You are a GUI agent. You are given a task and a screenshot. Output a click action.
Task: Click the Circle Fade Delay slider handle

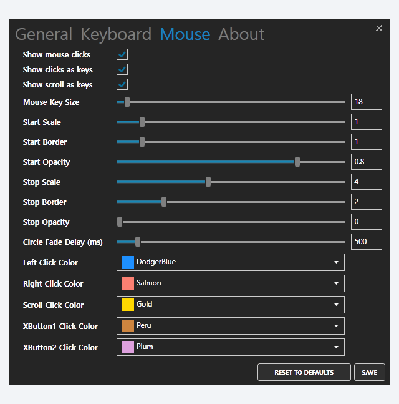(138, 242)
